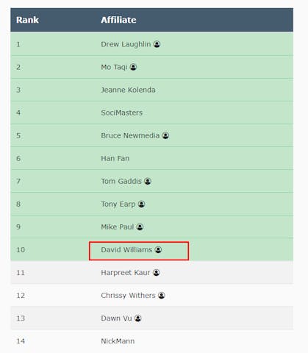This screenshot has height=353, width=308.
Task: Open the Jeanne Kolenda affiliate name
Action: (128, 90)
